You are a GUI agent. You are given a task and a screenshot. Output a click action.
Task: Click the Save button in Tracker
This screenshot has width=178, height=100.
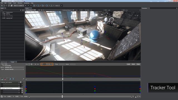click(133, 64)
